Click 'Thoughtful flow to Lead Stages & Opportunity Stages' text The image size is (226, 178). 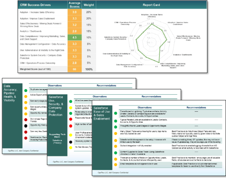143,126
